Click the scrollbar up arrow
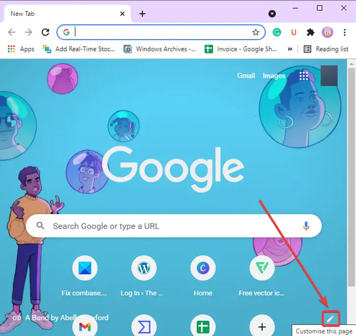The width and height of the screenshot is (356, 336). pyautogui.click(x=351, y=64)
